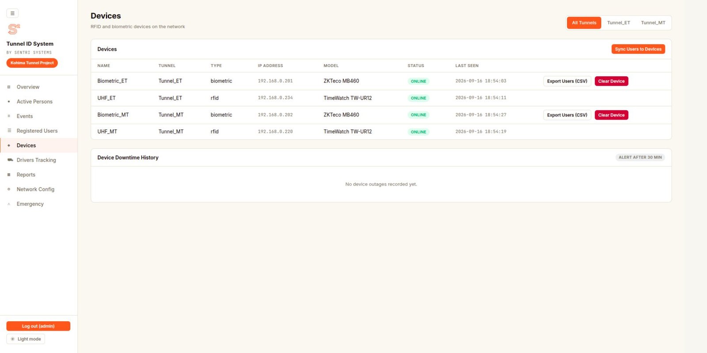The image size is (707, 353).
Task: Click the Emergency warning icon
Action: (9, 204)
